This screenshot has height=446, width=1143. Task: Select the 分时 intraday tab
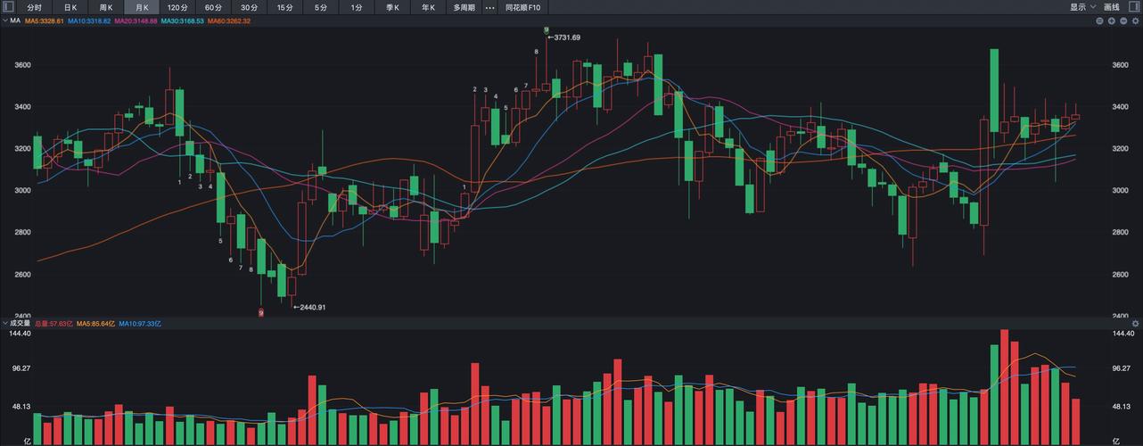[x=35, y=7]
